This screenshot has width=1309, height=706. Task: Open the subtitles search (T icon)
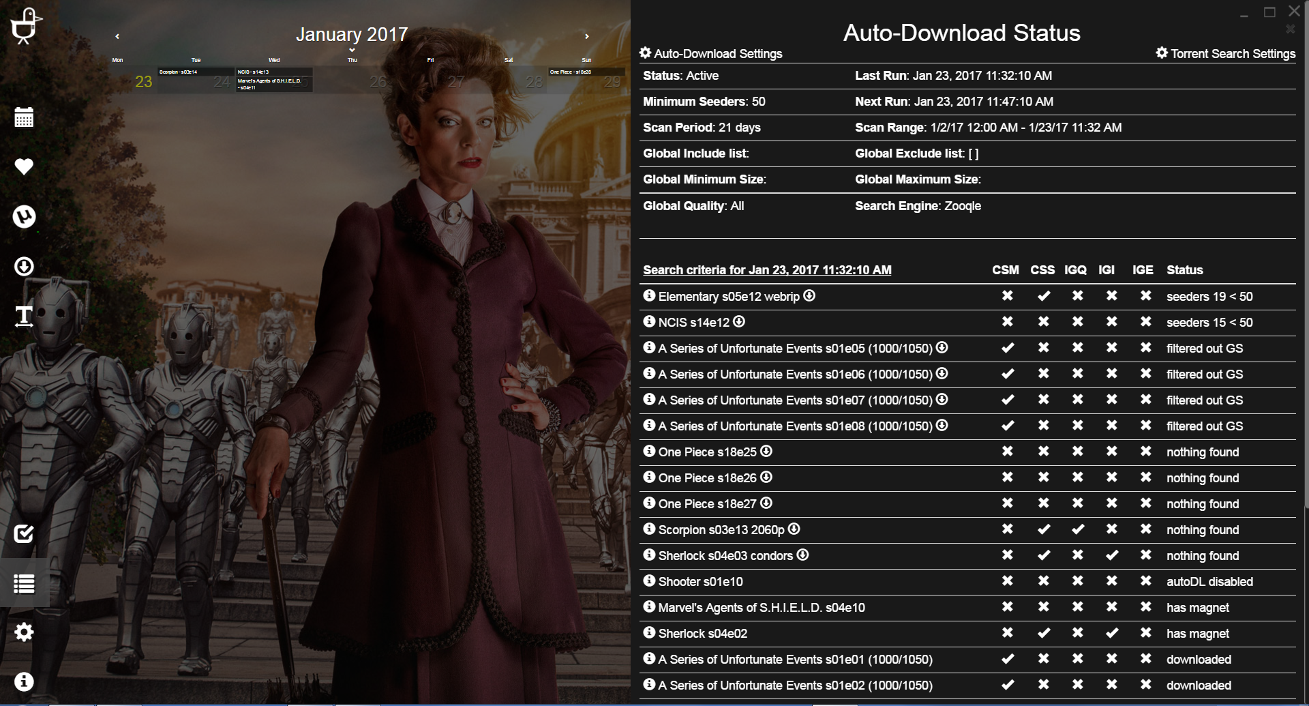[24, 316]
